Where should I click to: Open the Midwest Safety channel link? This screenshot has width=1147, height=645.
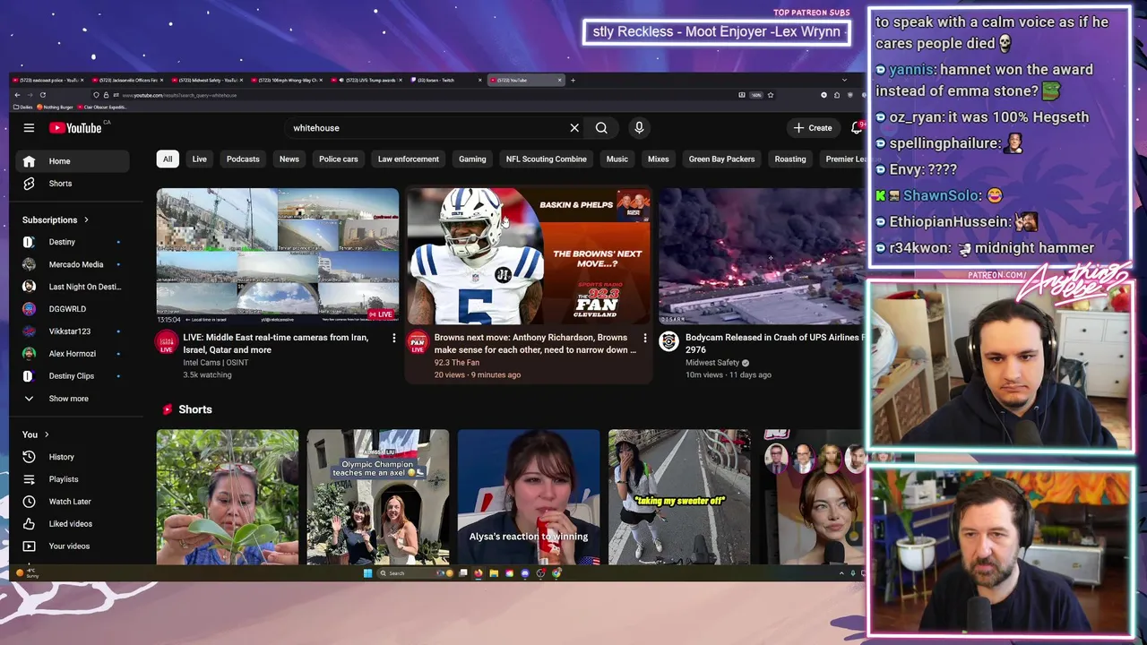712,363
